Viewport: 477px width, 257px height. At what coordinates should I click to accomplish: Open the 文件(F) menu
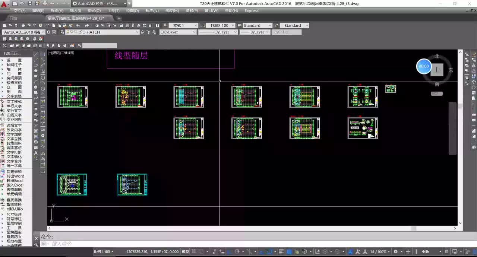pos(19,10)
